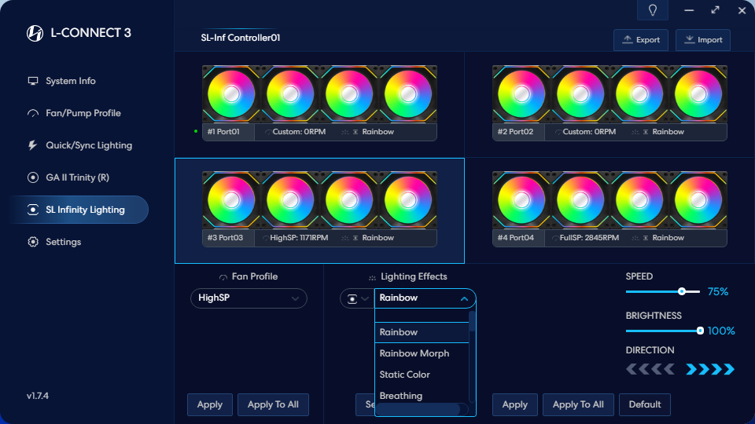Image resolution: width=755 pixels, height=424 pixels.
Task: Click the Lighting Effects sparkle icon
Action: 372,277
